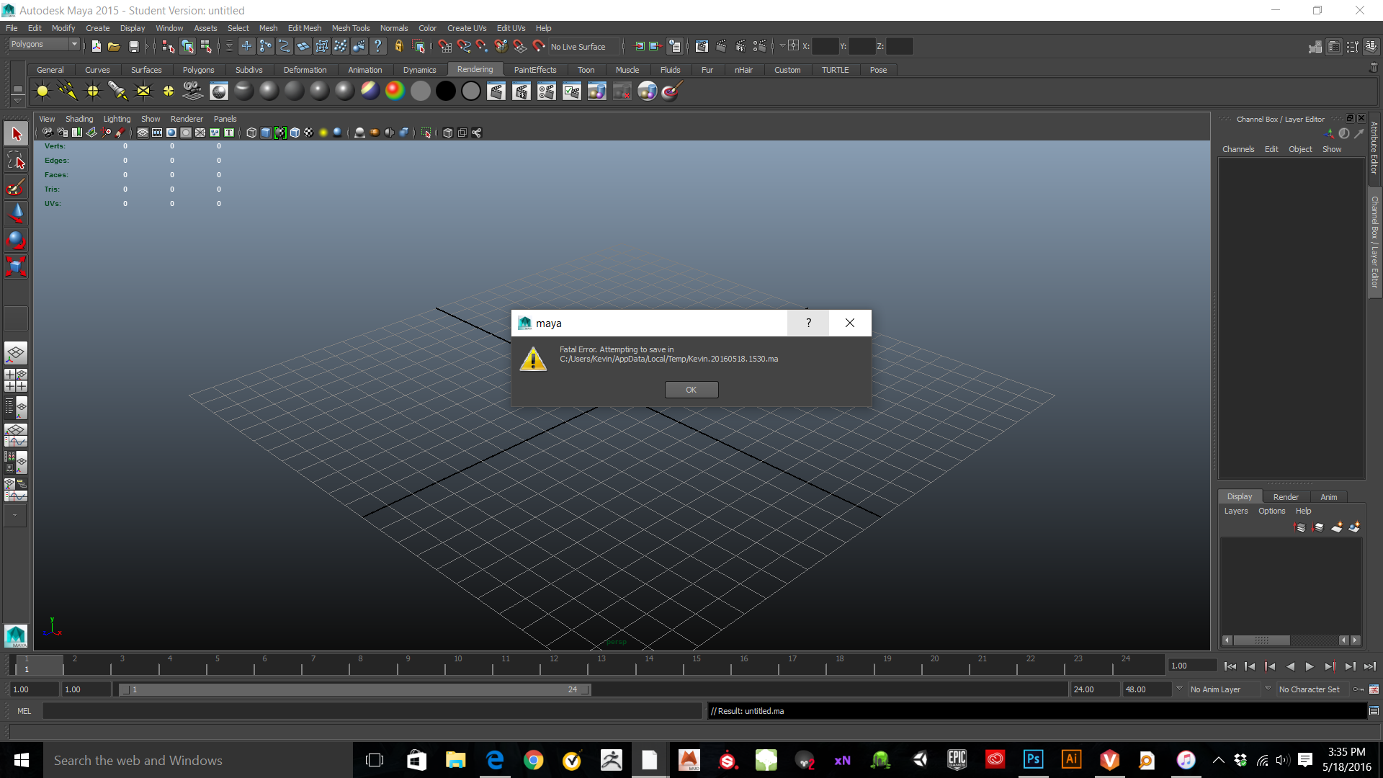The image size is (1383, 778).
Task: Switch to the Dynamics shelf tab
Action: (x=419, y=70)
